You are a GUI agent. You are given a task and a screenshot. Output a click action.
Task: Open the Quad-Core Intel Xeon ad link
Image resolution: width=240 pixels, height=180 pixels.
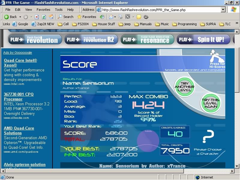[20, 63]
